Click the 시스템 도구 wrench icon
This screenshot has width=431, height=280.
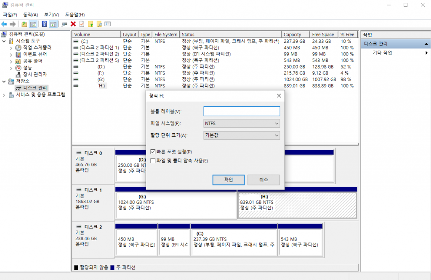[x=11, y=41]
